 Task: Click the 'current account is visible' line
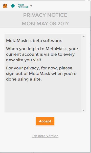tap(40, 54)
